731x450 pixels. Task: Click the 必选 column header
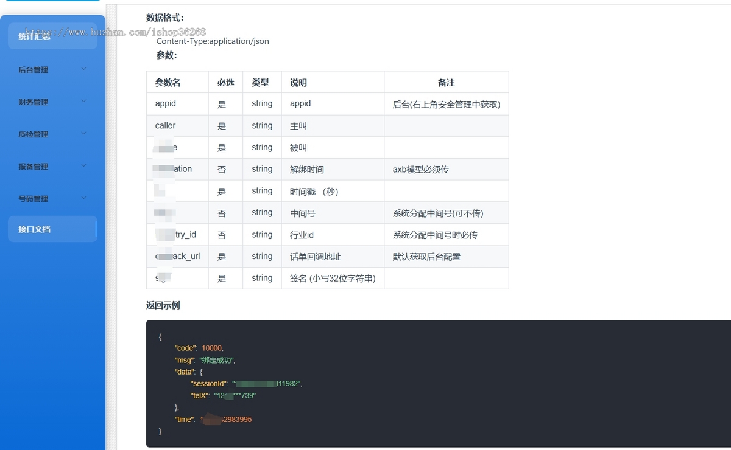tap(226, 82)
